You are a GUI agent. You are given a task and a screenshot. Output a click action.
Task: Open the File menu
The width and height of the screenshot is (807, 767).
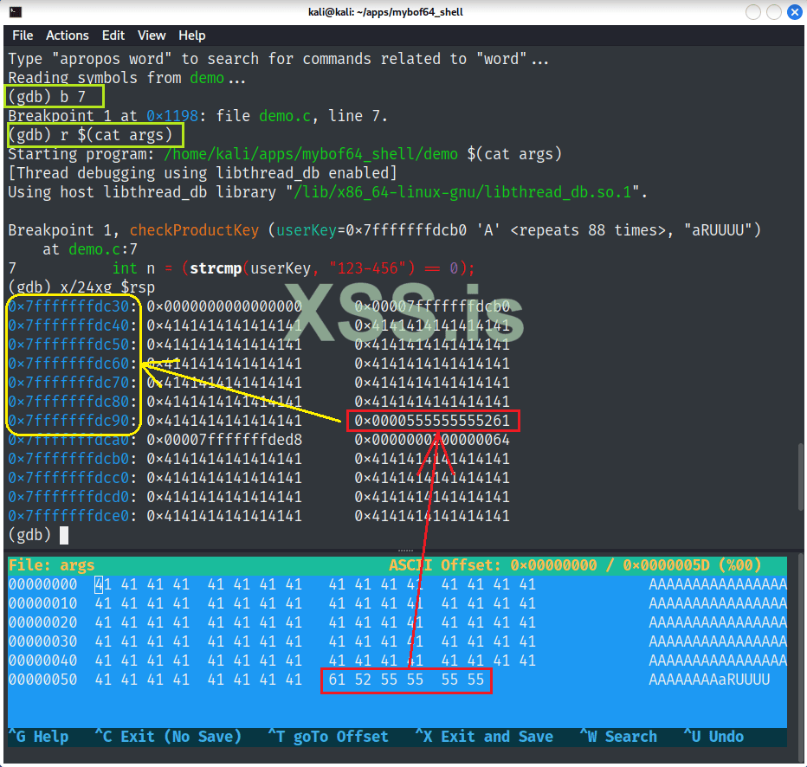click(x=22, y=35)
